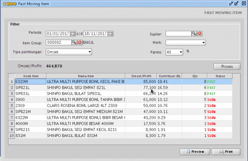Select SLOW status of row 3900

220,100
